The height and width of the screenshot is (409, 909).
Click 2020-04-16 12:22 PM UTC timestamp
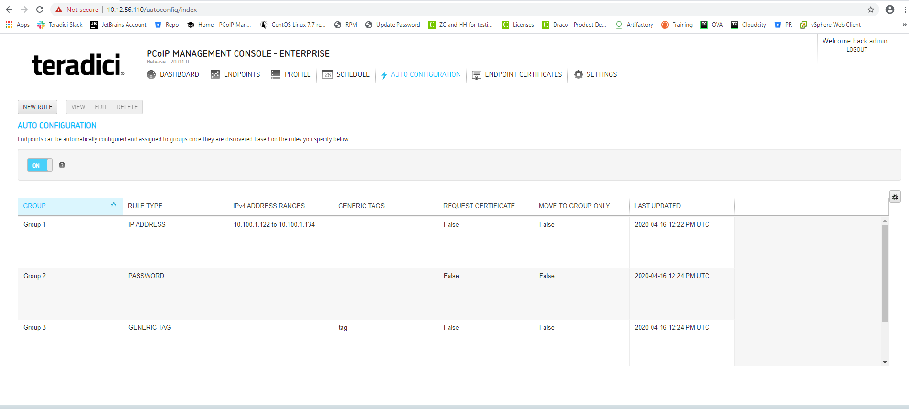(x=672, y=224)
